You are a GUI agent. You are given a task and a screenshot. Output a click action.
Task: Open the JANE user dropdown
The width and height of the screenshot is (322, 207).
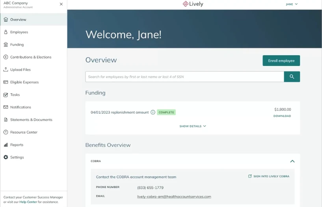tap(292, 4)
